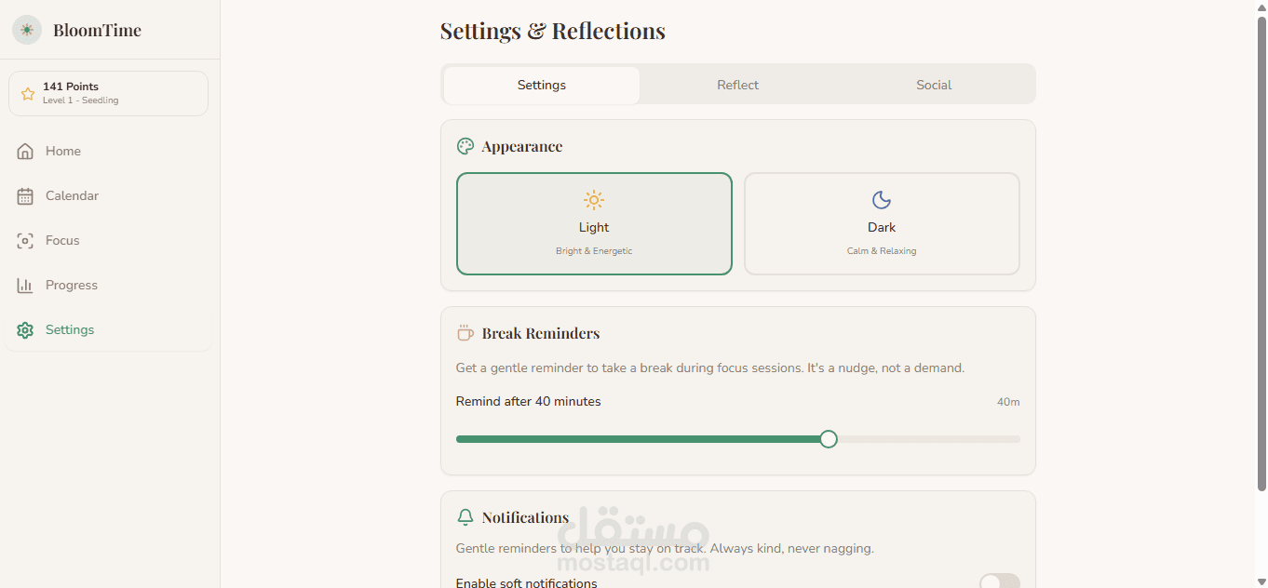Switch to the Reflect tab
This screenshot has height=588, width=1268.
coord(737,85)
